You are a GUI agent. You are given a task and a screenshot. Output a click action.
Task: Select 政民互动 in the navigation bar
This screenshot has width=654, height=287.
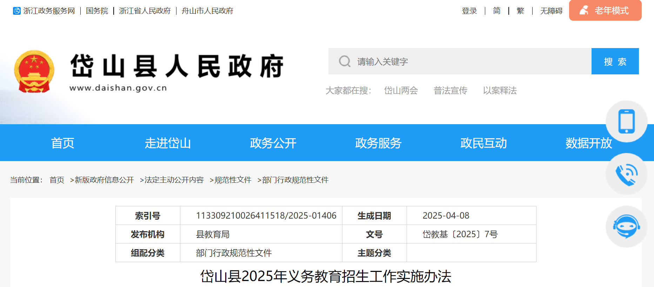point(483,143)
